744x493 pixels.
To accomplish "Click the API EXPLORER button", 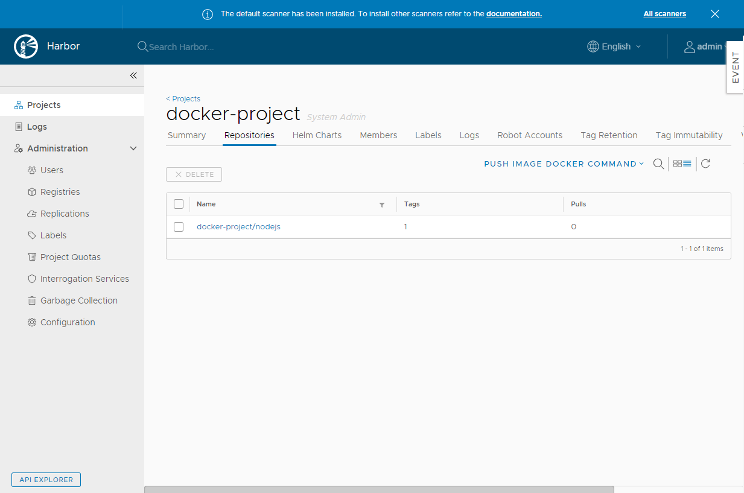I will point(46,480).
